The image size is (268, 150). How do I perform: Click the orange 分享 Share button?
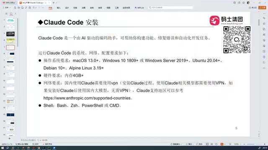click(x=263, y=7)
